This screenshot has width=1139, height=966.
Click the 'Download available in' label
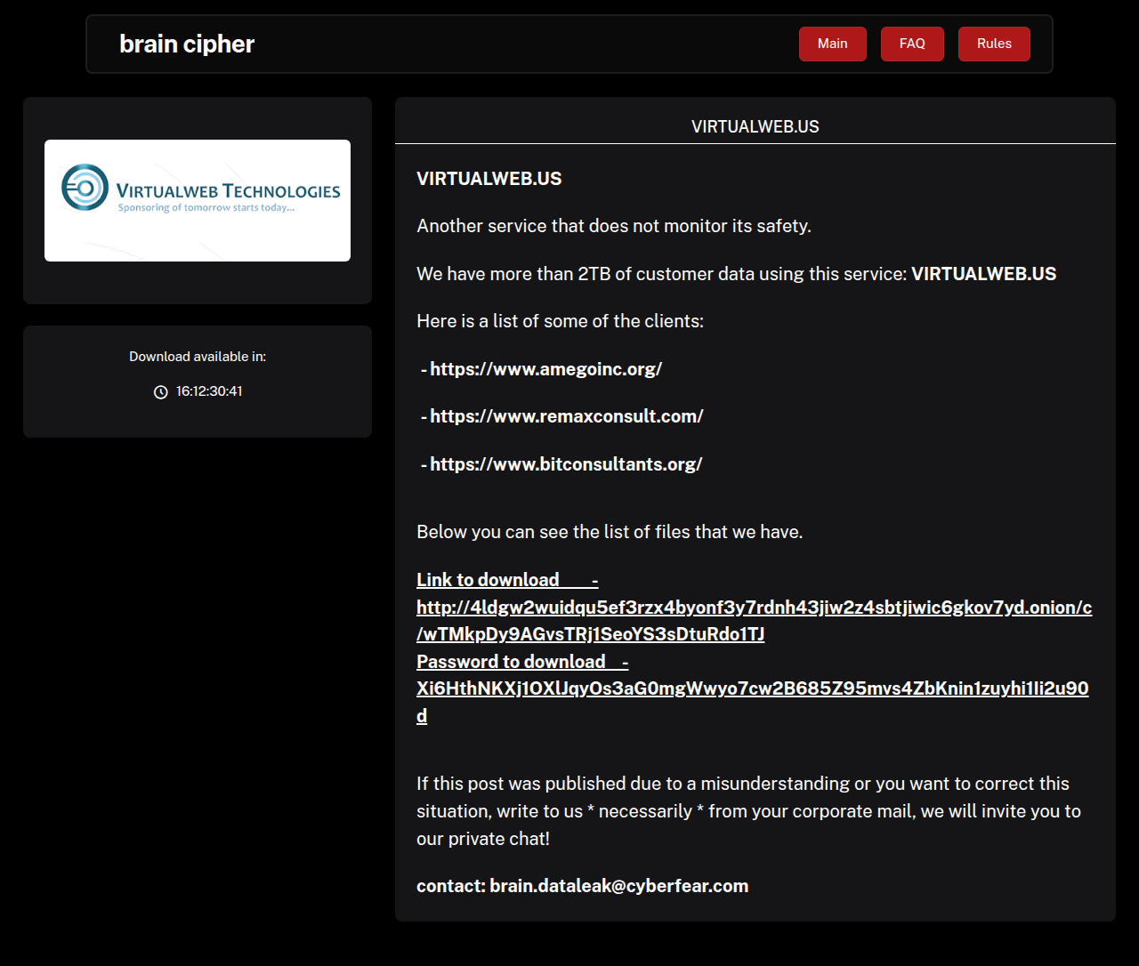[x=197, y=356]
